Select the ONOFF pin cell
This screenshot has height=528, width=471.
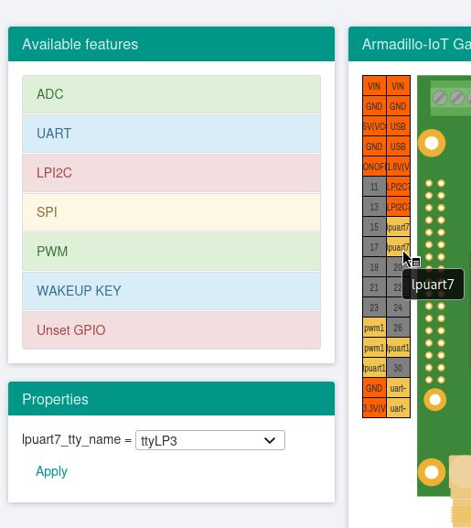point(374,167)
